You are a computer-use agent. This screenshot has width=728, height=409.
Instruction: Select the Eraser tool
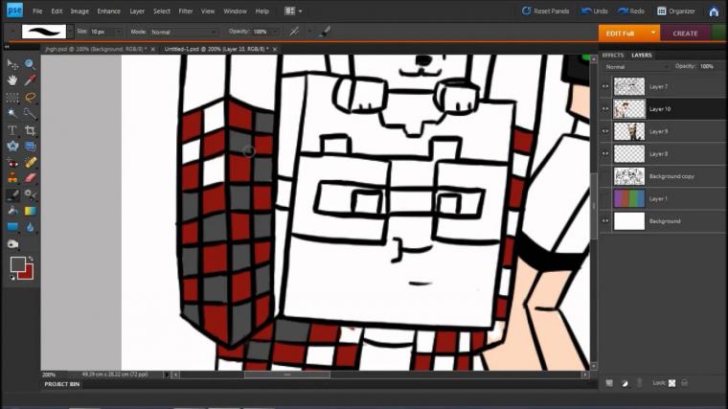30,178
